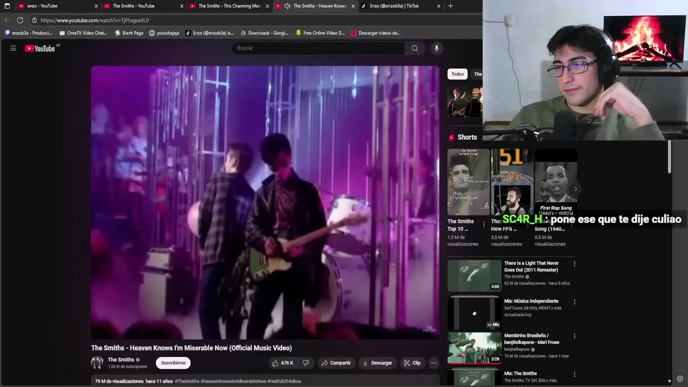The image size is (688, 387).
Task: Click the 'Mix: The Smiths' title
Action: click(520, 374)
